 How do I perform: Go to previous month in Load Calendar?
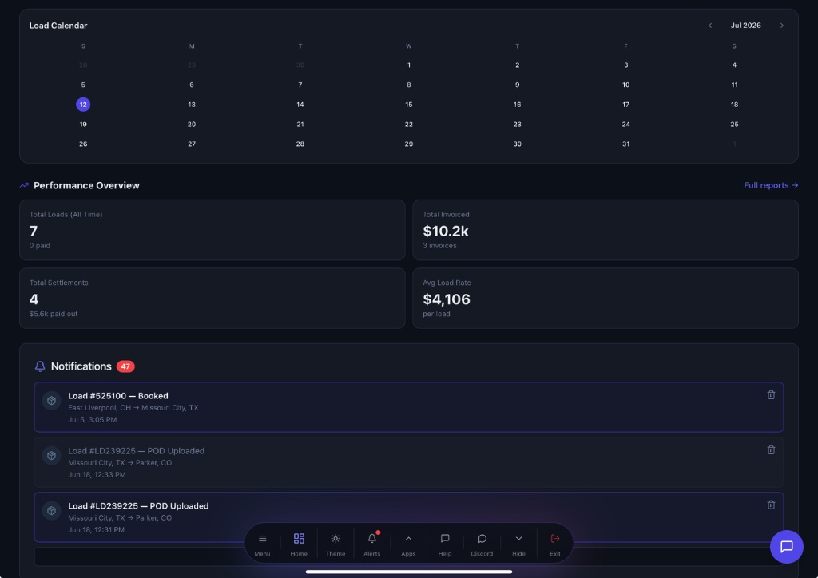[710, 26]
